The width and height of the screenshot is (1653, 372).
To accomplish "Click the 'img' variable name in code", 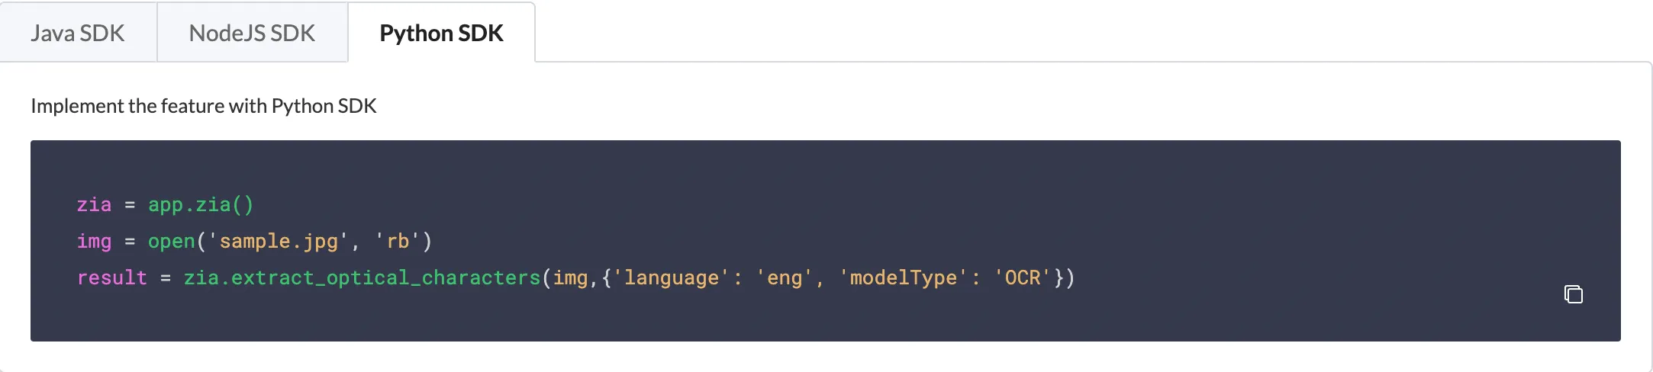I will pos(94,241).
